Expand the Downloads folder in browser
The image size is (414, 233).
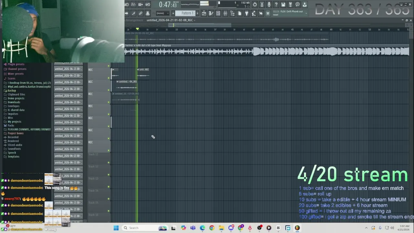14,102
